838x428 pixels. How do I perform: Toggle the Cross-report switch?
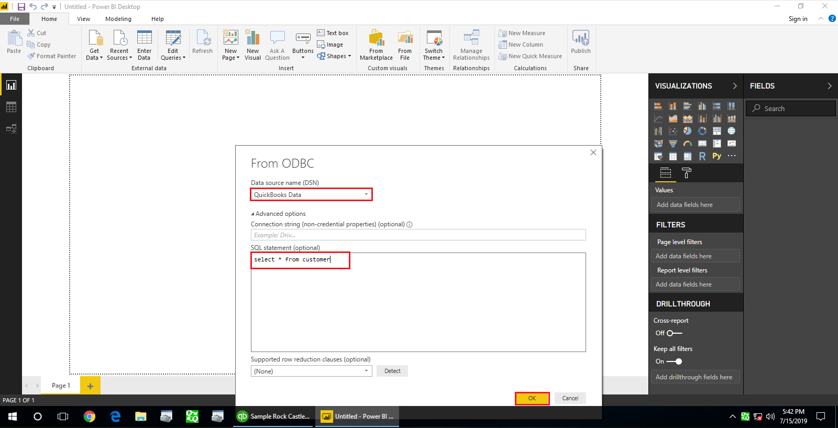(675, 333)
